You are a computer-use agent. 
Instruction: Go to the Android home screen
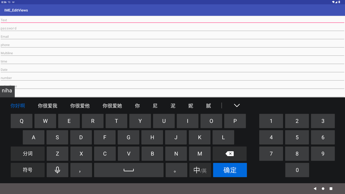tap(323, 189)
